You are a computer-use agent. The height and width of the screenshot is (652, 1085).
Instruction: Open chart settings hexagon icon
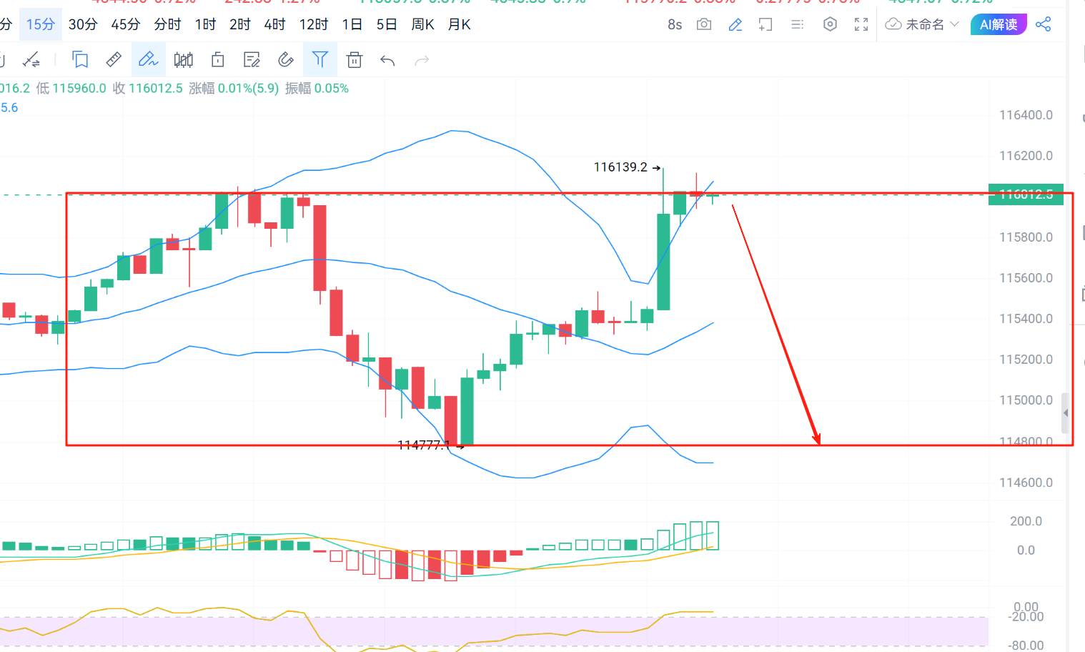(x=830, y=24)
